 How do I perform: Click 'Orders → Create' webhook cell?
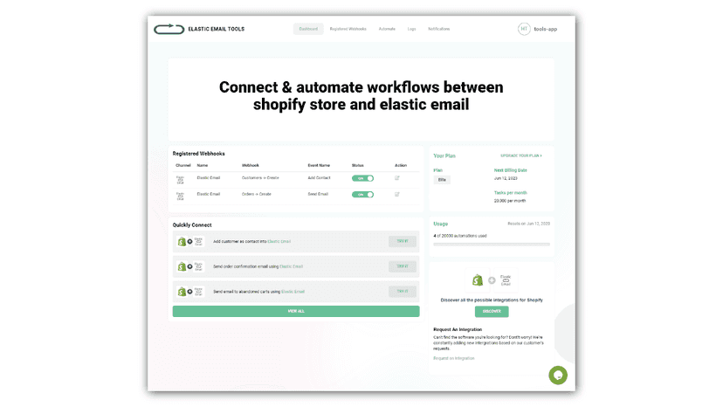coord(257,194)
